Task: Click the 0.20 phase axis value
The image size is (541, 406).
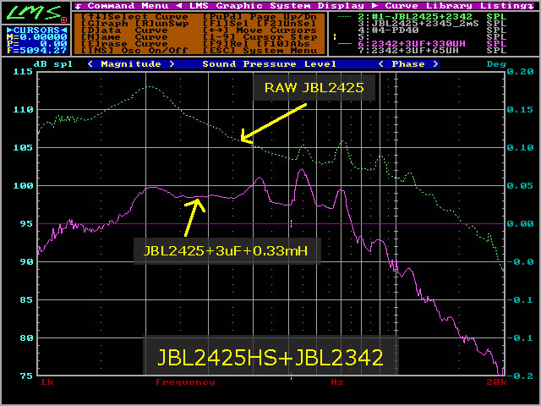Action: (x=521, y=71)
